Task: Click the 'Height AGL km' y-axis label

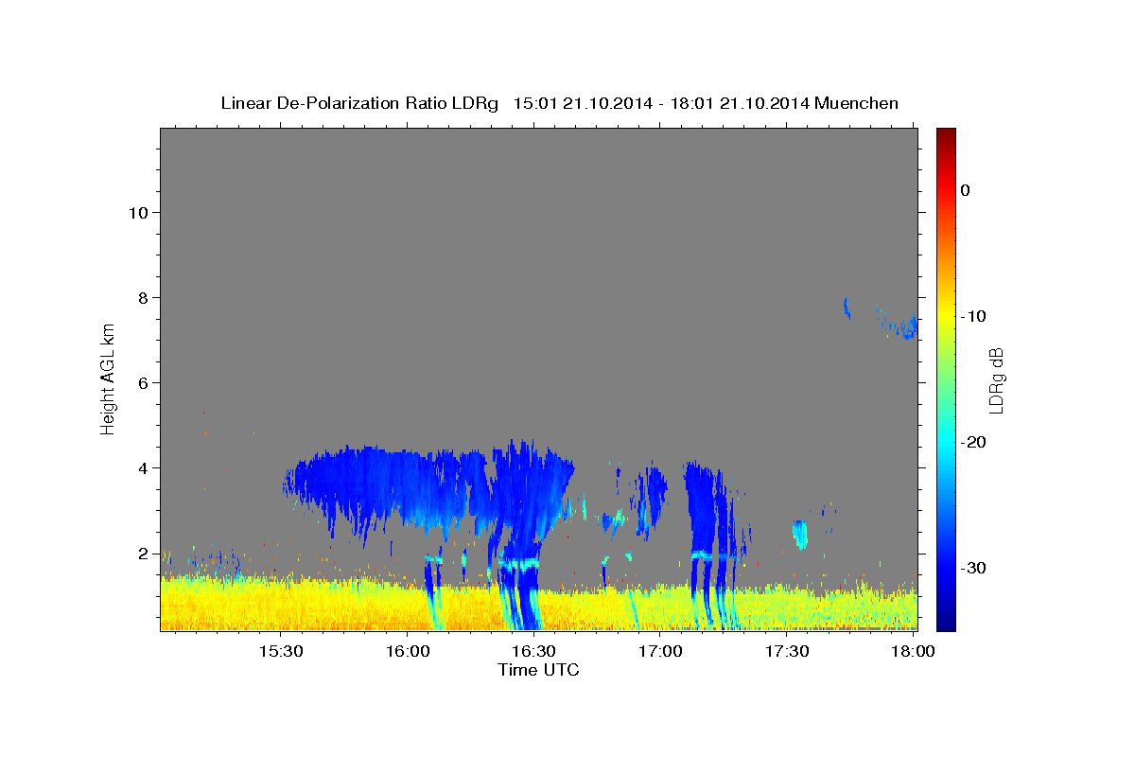Action: click(109, 378)
